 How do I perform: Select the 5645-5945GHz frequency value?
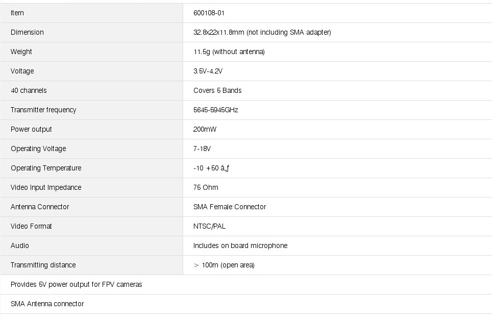[215, 110]
